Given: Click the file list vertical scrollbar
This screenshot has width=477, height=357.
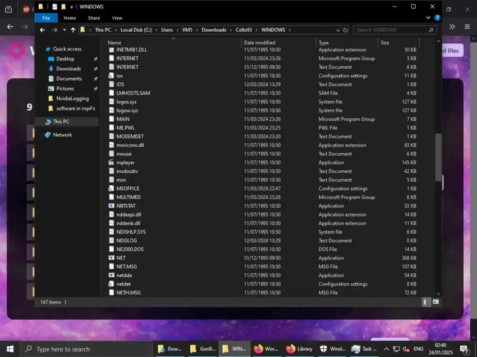Looking at the screenshot, I should pyautogui.click(x=438, y=157).
